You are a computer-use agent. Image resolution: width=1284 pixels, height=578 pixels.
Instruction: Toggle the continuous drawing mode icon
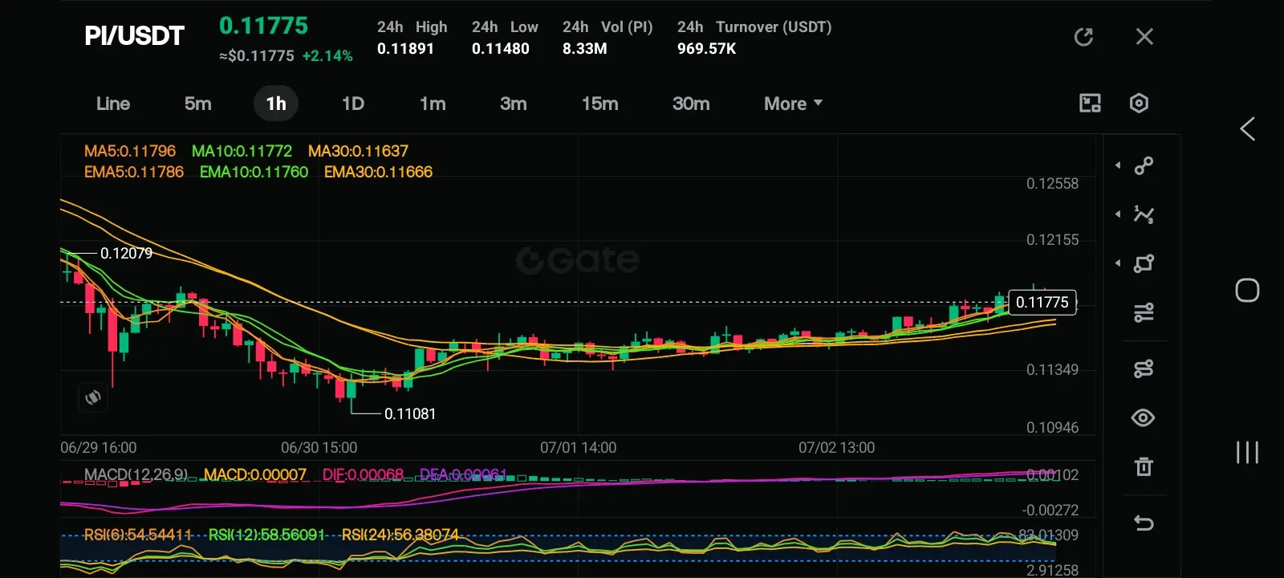(x=1144, y=368)
